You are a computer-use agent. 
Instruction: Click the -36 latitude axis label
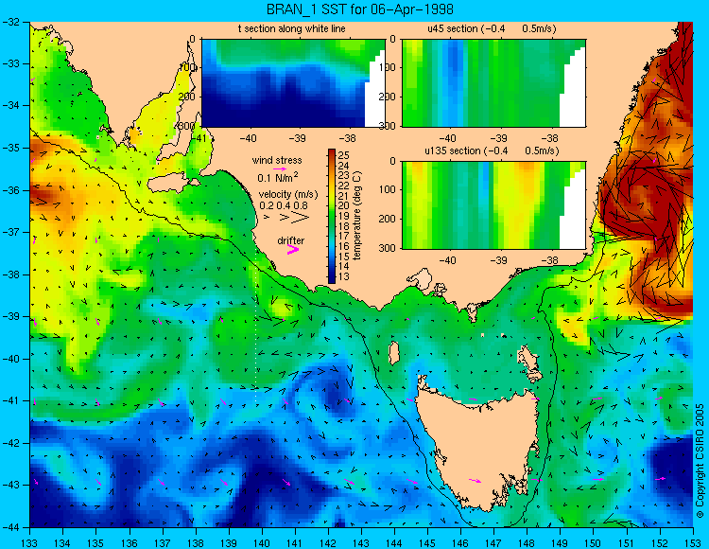coord(12,190)
